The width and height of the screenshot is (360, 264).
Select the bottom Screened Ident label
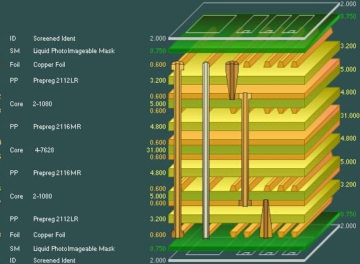click(54, 261)
